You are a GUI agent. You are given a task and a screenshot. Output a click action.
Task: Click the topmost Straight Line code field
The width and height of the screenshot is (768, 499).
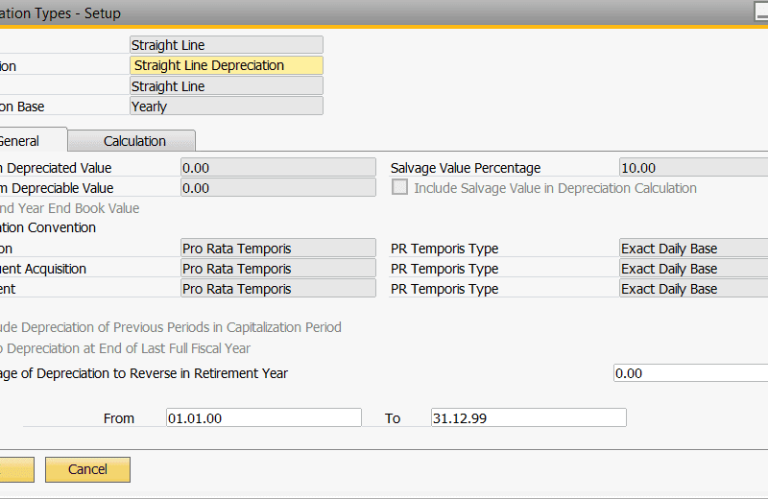click(x=227, y=45)
